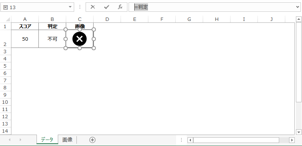Expand the formula bar with chevron
Viewport: 302px width, 146px height.
(298, 7)
